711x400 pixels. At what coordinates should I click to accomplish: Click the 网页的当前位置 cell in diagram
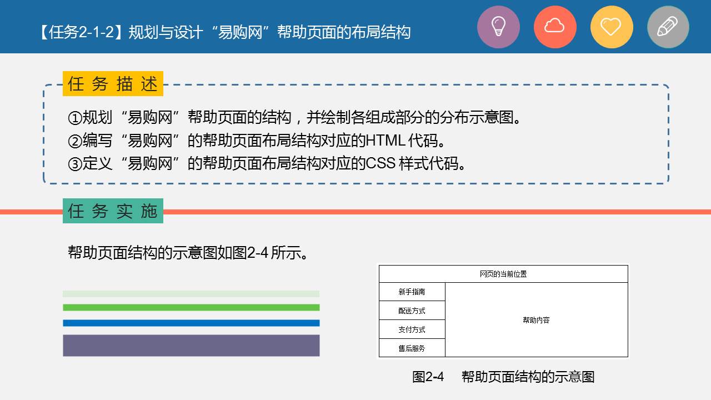tap(503, 274)
